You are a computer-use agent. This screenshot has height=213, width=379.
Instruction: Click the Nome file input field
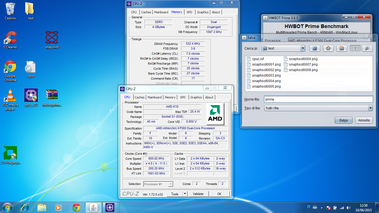[x=318, y=99]
